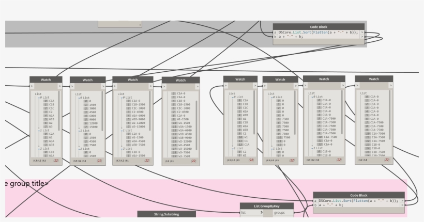The image size is (424, 222).
Task: Click '@L2 @L1' level labels in flat Watch with W3-15000
Action: (170, 161)
